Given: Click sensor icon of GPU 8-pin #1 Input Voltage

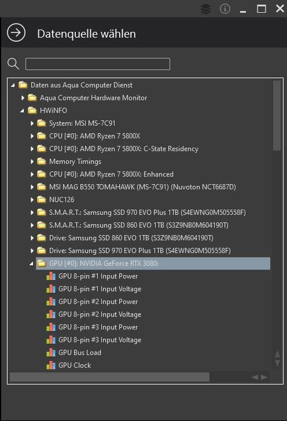Looking at the screenshot, I should pos(51,289).
